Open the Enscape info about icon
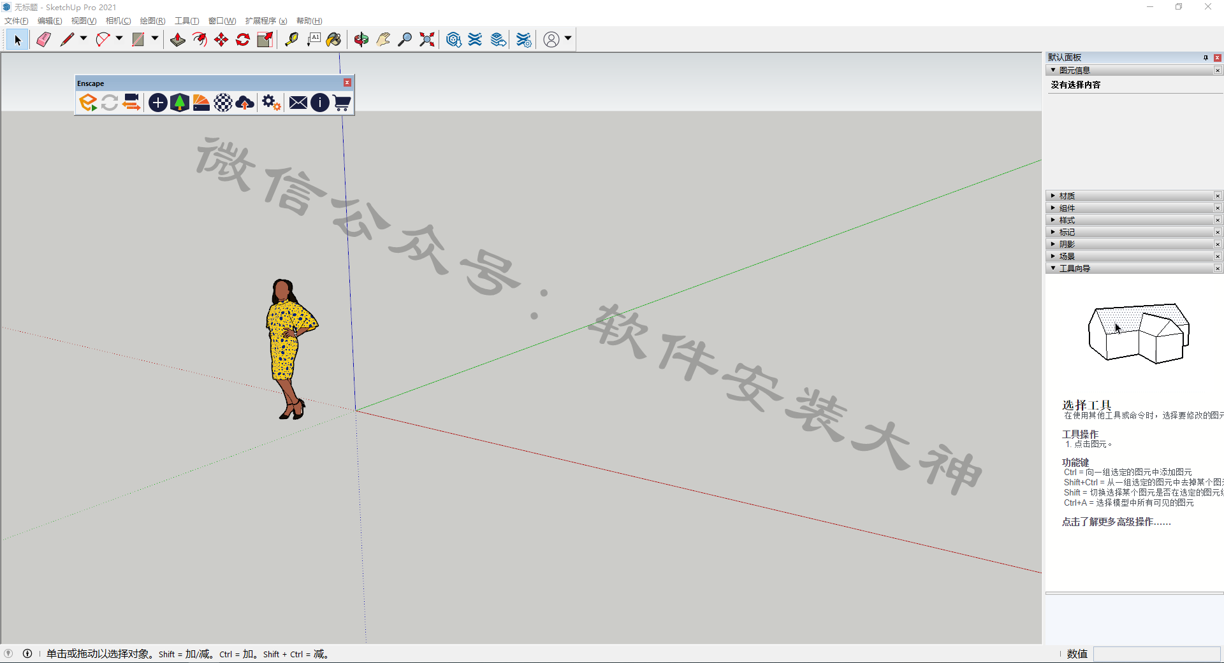 pos(320,103)
